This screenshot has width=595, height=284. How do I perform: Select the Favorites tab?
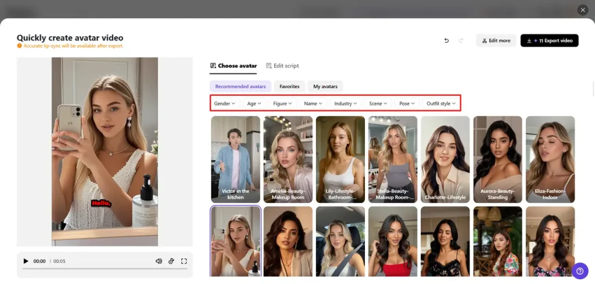pos(289,86)
